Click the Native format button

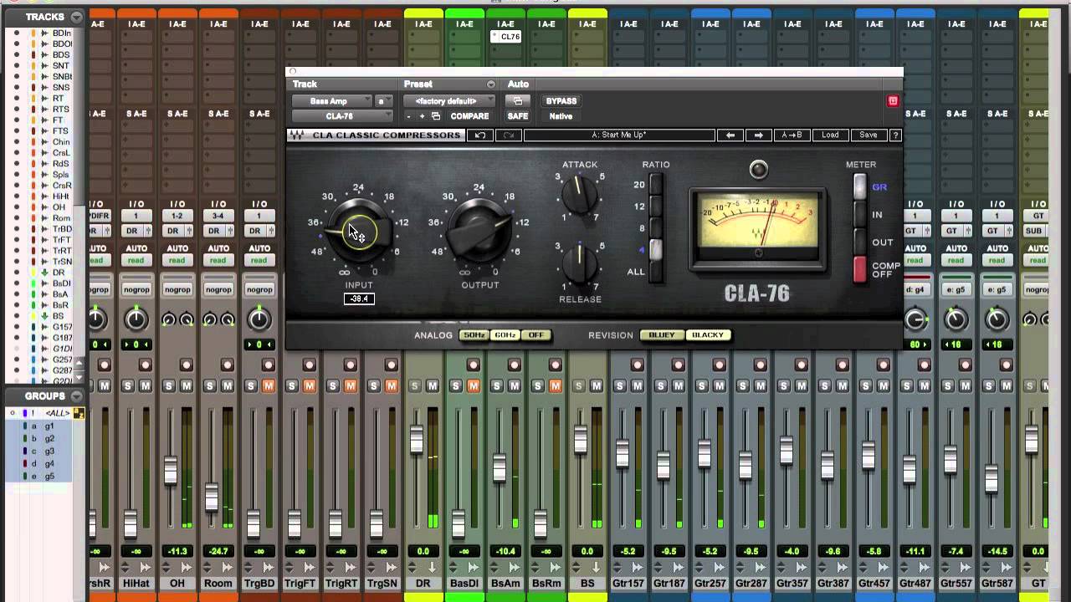click(561, 116)
